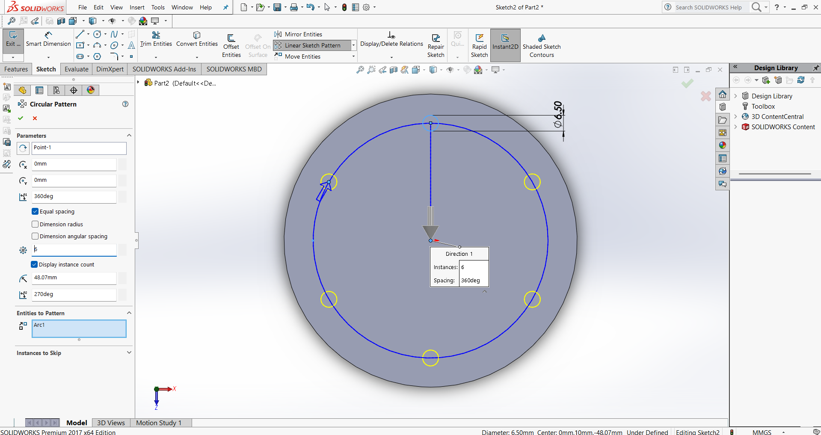
Task: Open the DimXpertManager tab icon
Action: pos(74,90)
